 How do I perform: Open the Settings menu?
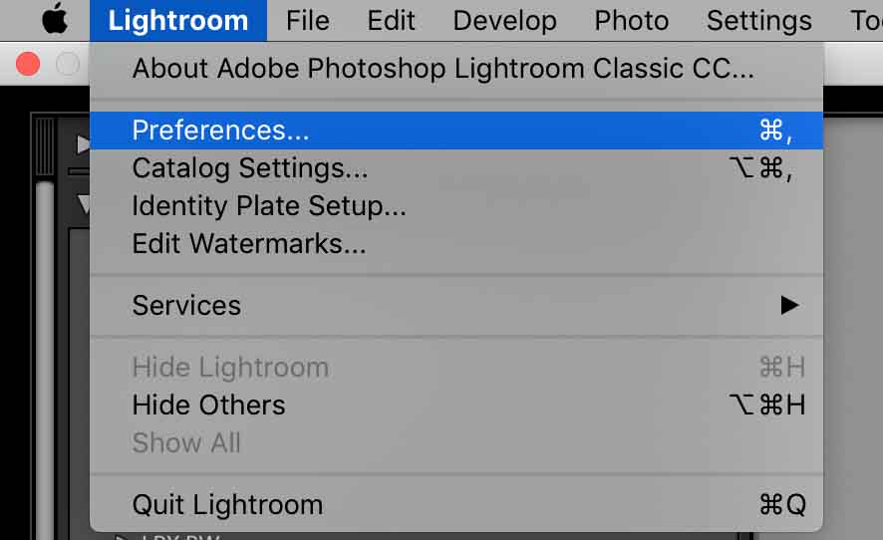pyautogui.click(x=758, y=20)
